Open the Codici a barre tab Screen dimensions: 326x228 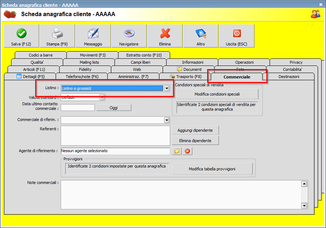coord(41,55)
